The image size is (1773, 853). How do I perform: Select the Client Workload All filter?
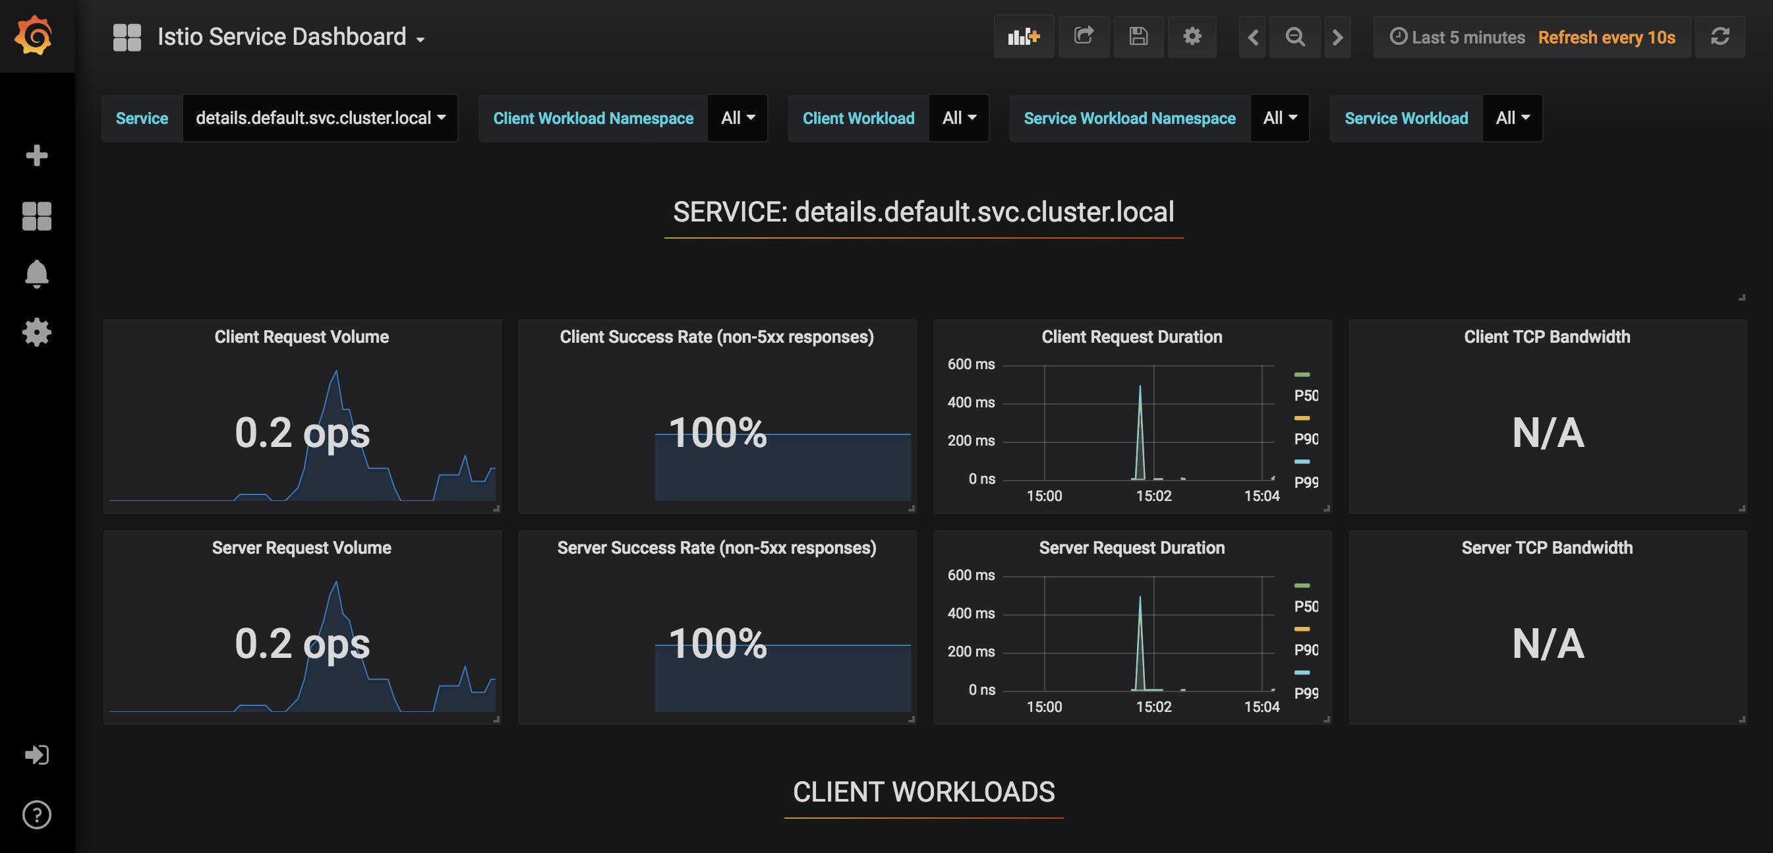click(x=958, y=117)
